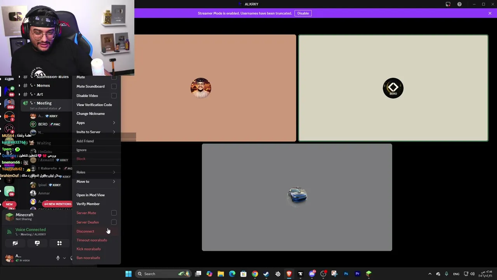Tick the Mute Soundboard checkbox
The image size is (497, 280).
click(114, 86)
